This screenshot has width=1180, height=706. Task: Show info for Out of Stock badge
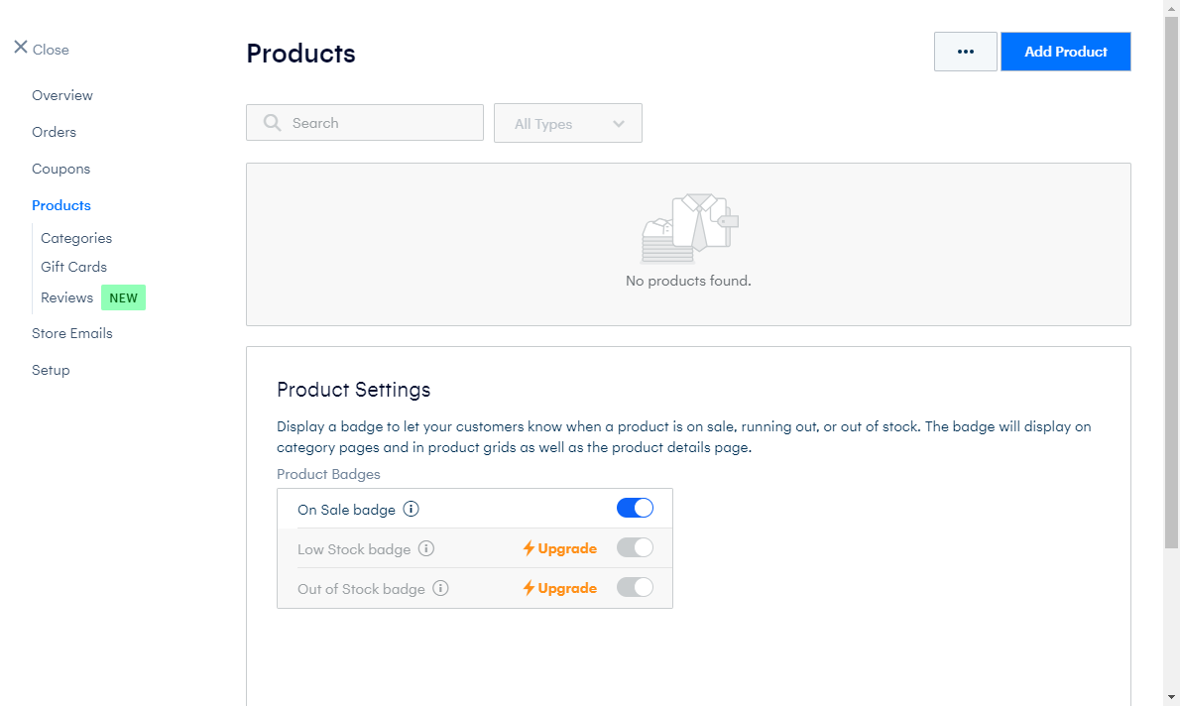click(x=441, y=588)
